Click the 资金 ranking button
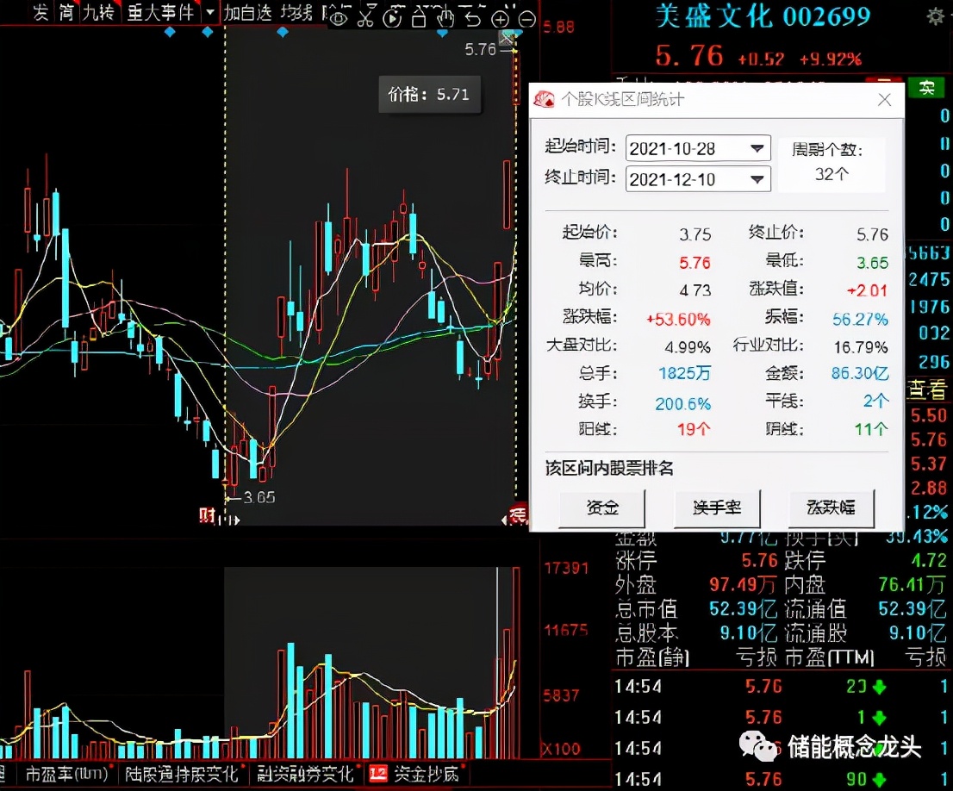 click(x=601, y=508)
